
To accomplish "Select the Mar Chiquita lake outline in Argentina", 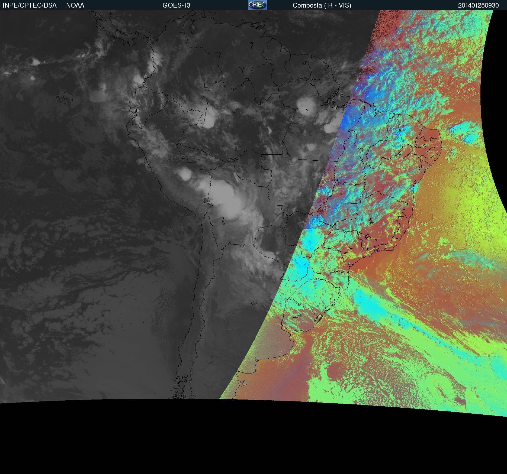I will point(254,303).
